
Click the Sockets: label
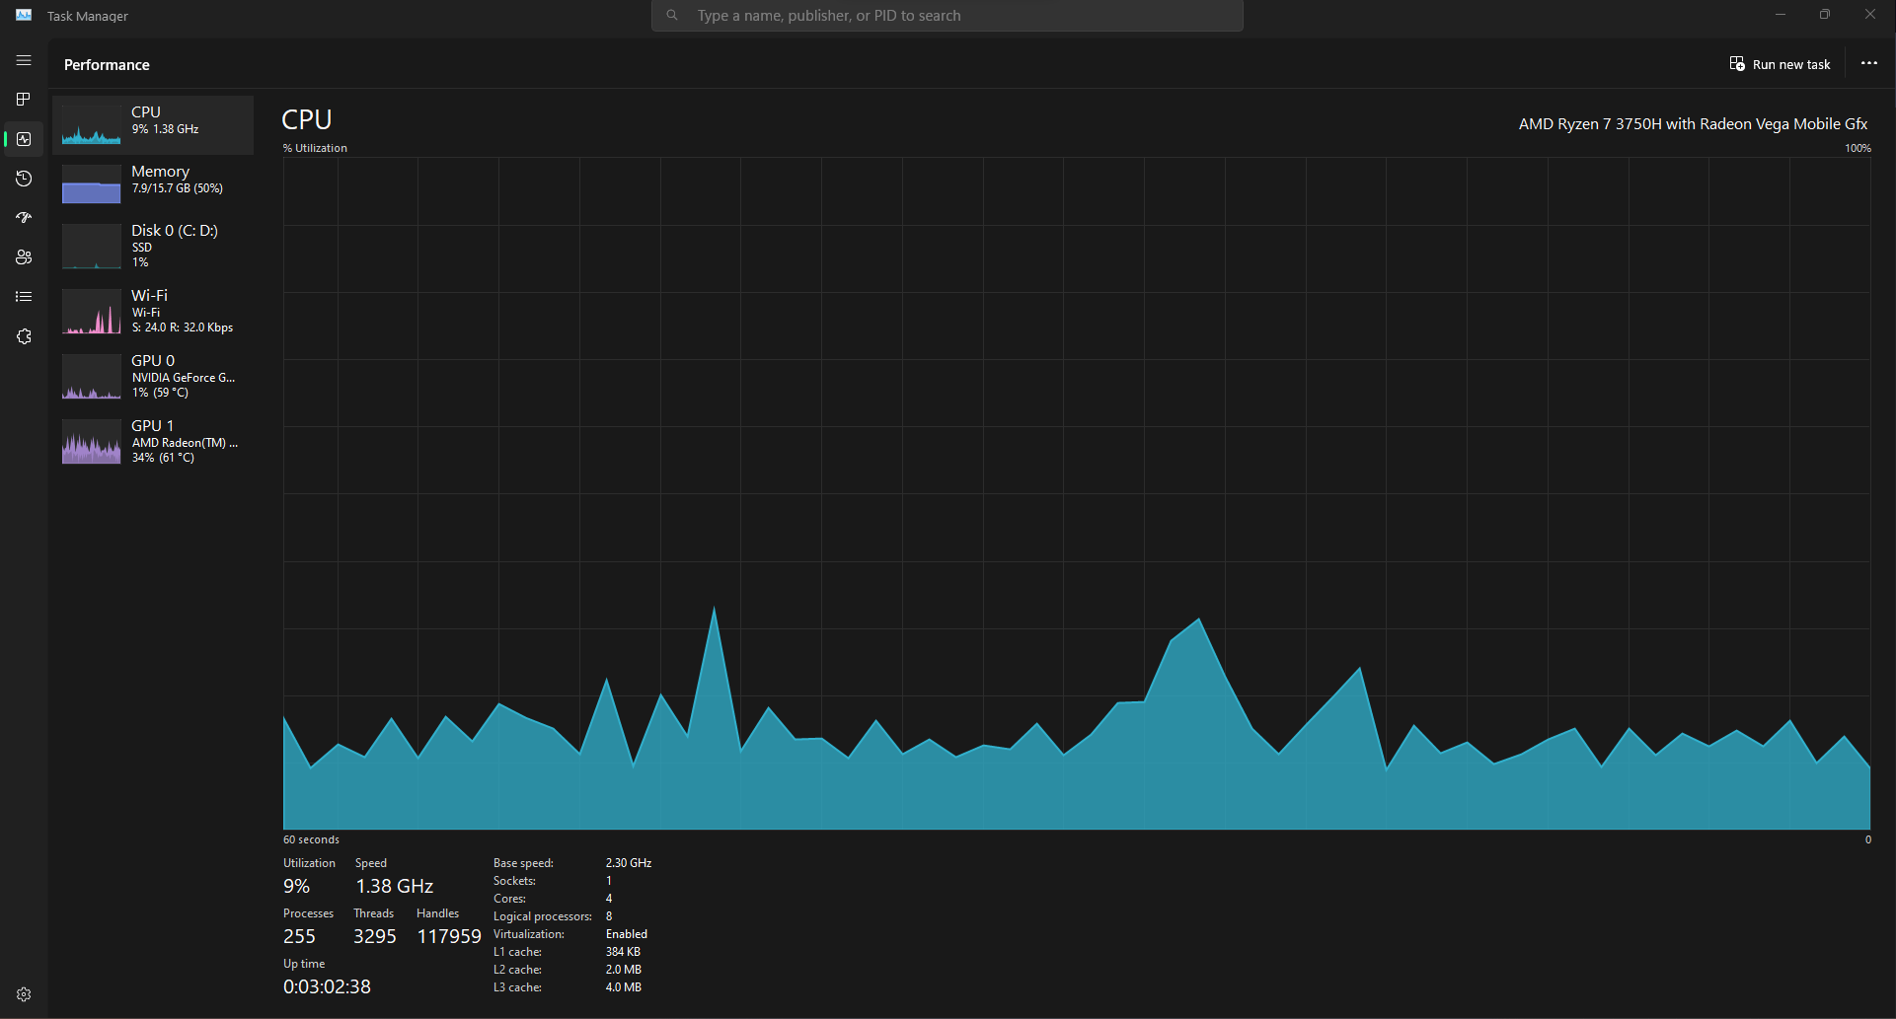514,881
